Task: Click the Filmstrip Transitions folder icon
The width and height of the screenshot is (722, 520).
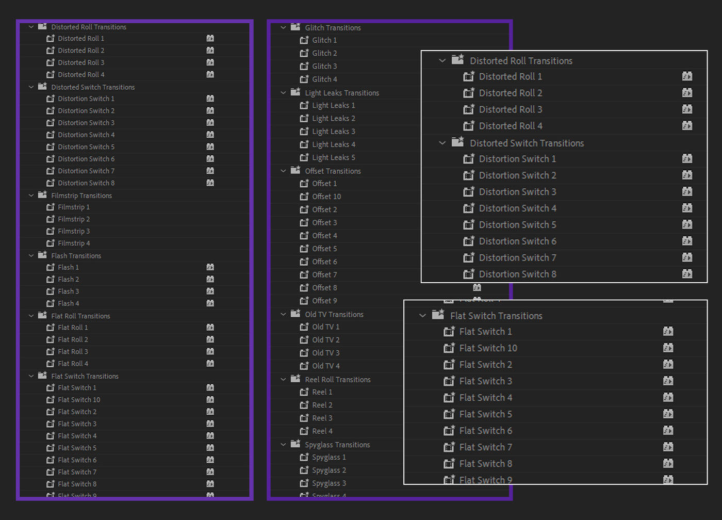Action: (x=42, y=194)
